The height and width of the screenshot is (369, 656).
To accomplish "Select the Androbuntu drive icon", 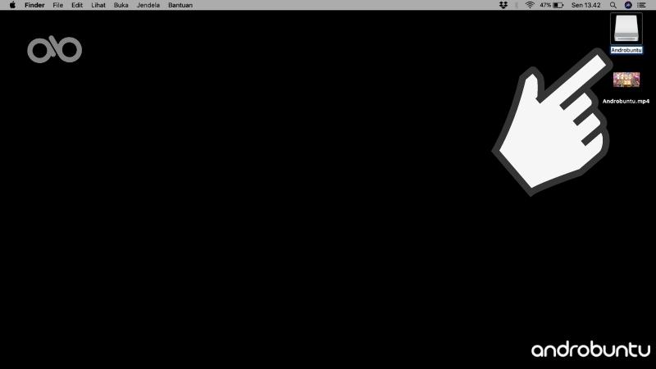I will click(x=626, y=29).
